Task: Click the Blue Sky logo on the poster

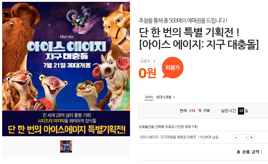Action: coord(67,37)
